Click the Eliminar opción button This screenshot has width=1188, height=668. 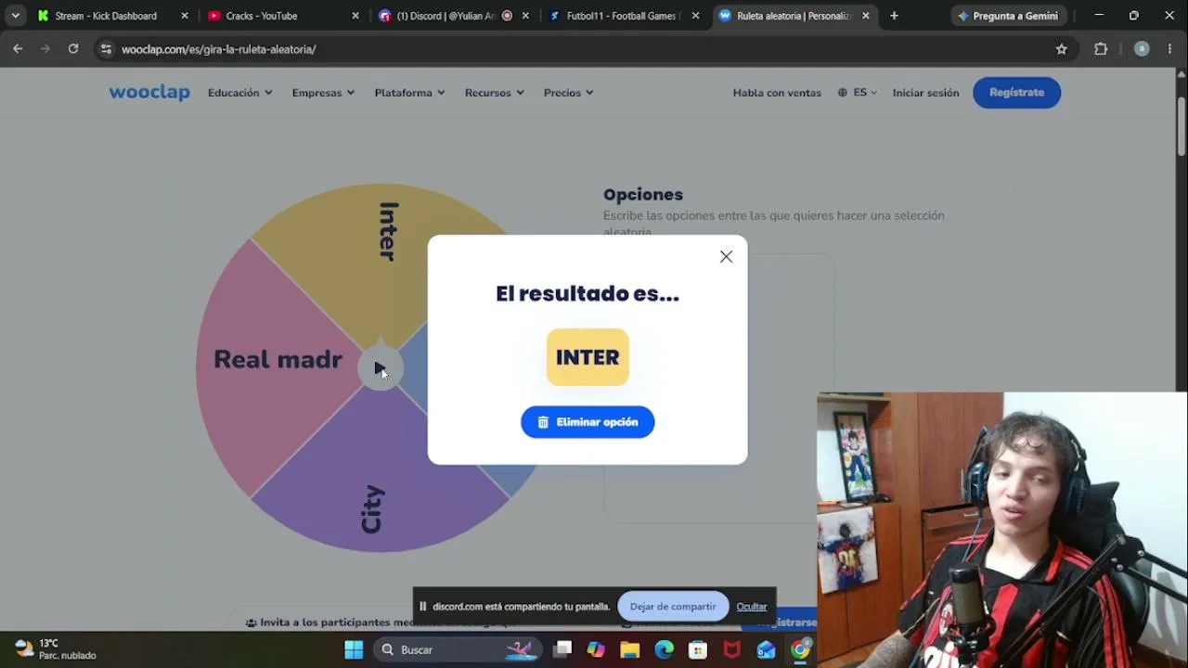588,422
